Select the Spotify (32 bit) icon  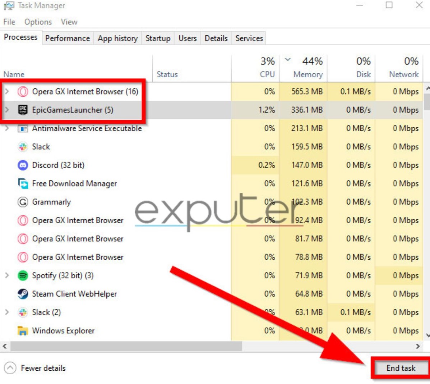pyautogui.click(x=23, y=275)
